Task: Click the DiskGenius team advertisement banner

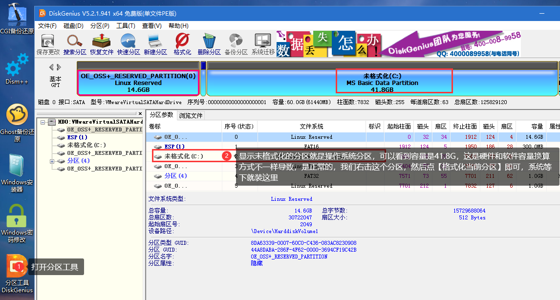Action: (398, 45)
